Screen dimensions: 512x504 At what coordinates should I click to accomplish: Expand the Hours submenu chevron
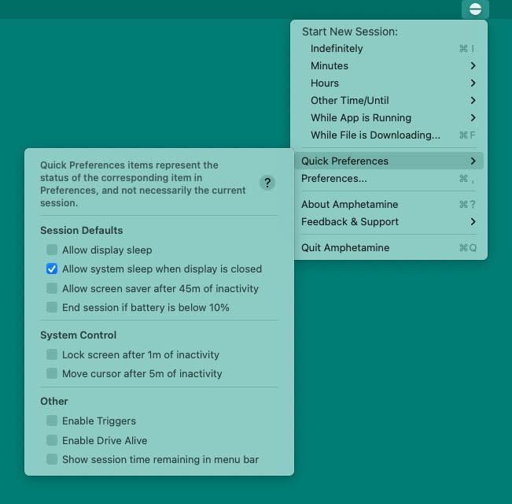coord(473,83)
